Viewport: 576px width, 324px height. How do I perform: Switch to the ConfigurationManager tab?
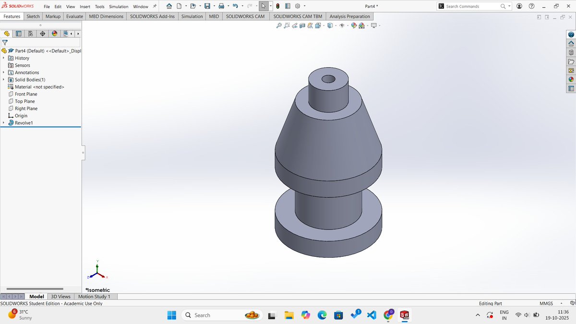click(31, 34)
